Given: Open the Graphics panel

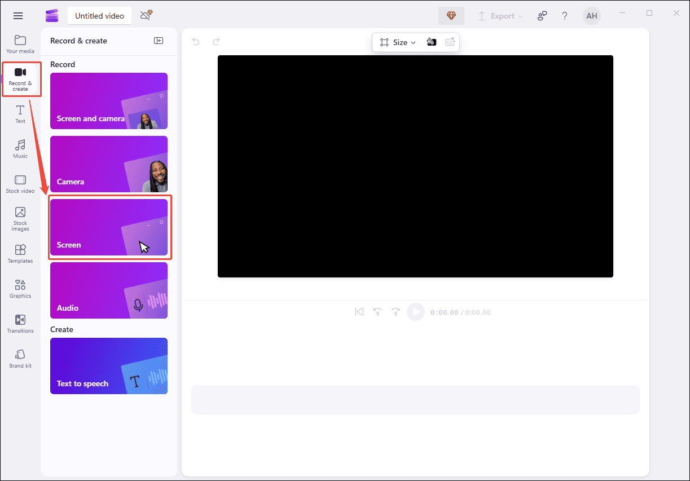Looking at the screenshot, I should 20,289.
